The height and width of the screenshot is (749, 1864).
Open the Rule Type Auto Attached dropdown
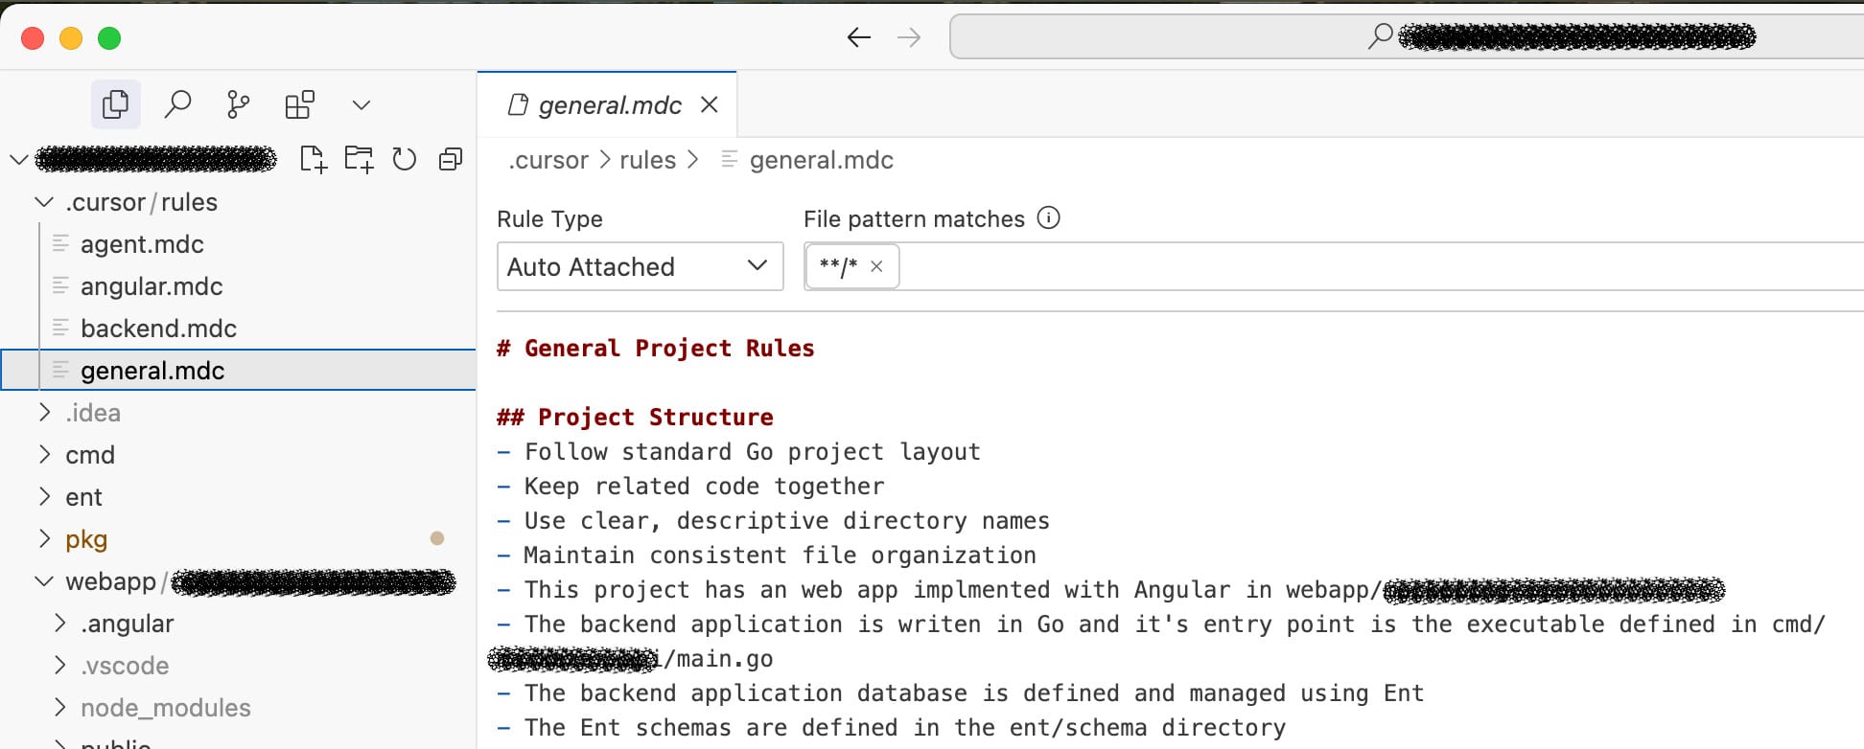click(640, 266)
